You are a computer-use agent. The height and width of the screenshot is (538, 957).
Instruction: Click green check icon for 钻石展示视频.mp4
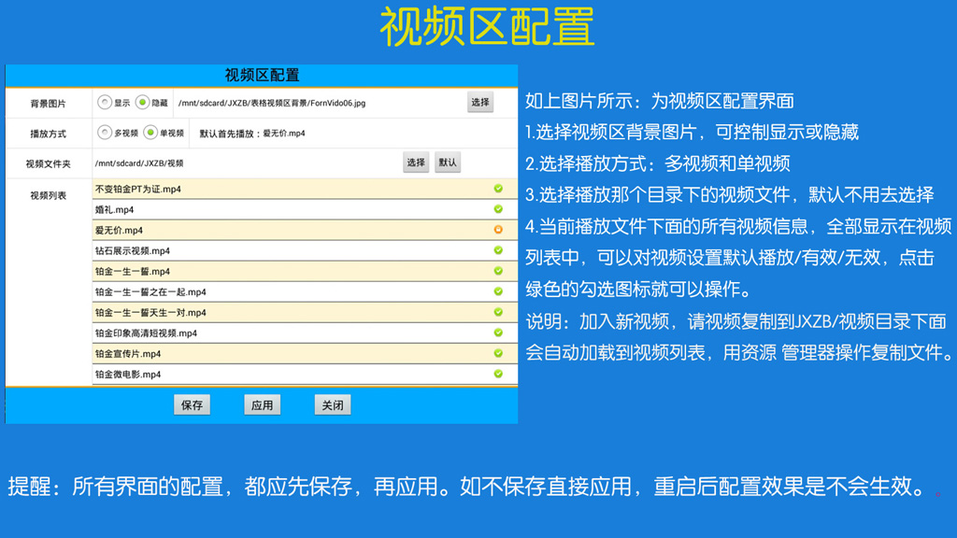[498, 250]
